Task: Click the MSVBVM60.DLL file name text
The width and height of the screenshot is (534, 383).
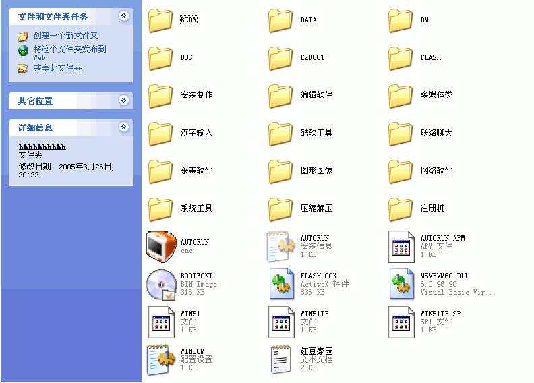Action: 445,276
